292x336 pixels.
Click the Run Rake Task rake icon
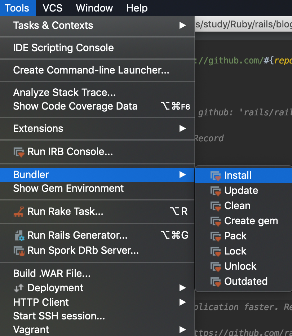pyautogui.click(x=19, y=211)
